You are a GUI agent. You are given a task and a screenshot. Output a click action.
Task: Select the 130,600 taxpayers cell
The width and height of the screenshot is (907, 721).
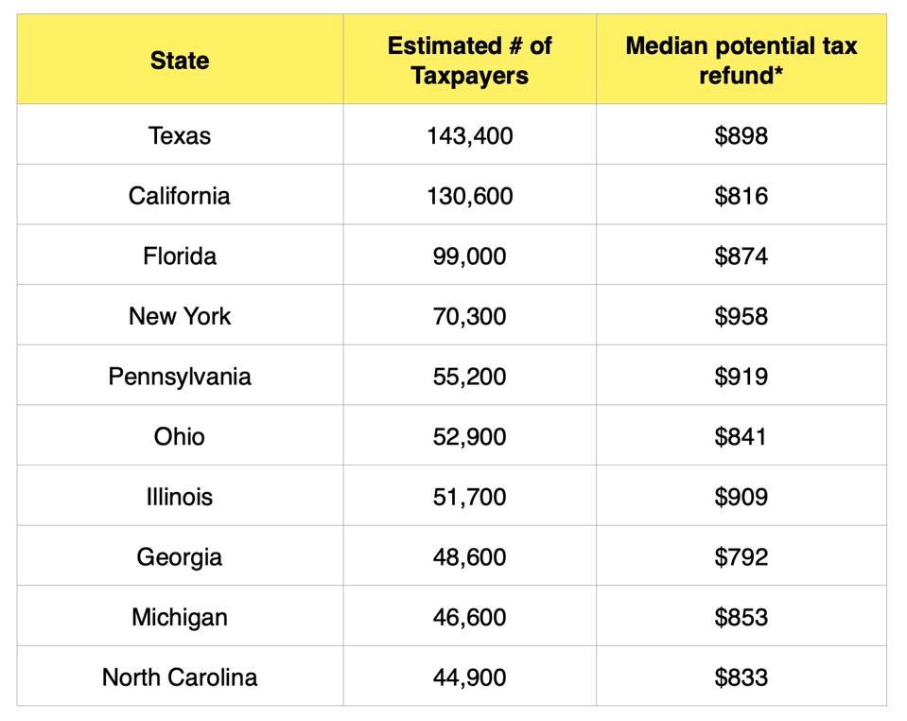pos(469,196)
